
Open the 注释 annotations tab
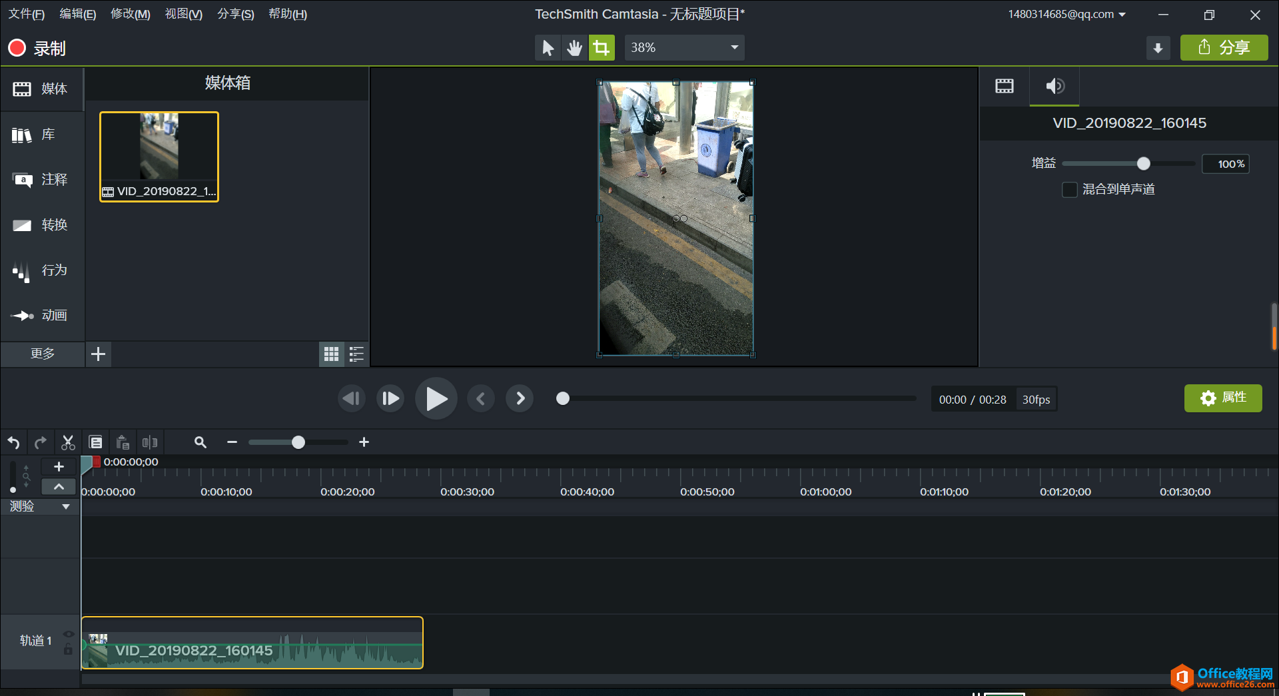[41, 180]
